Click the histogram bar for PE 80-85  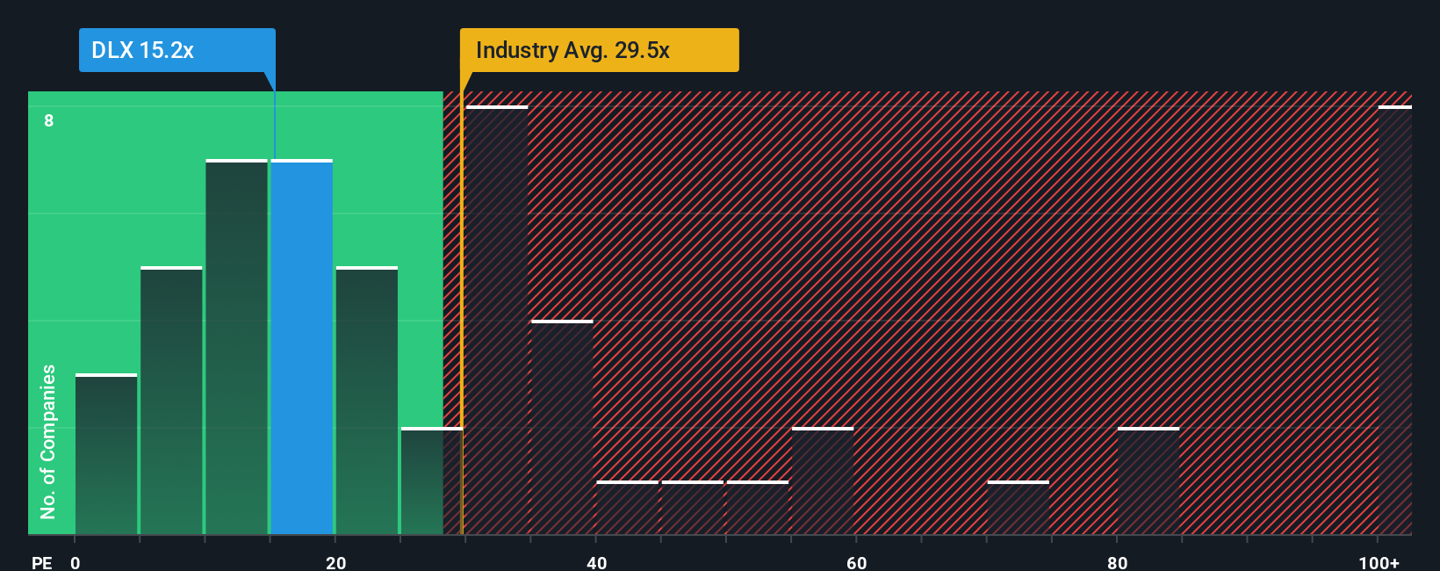tap(1148, 481)
